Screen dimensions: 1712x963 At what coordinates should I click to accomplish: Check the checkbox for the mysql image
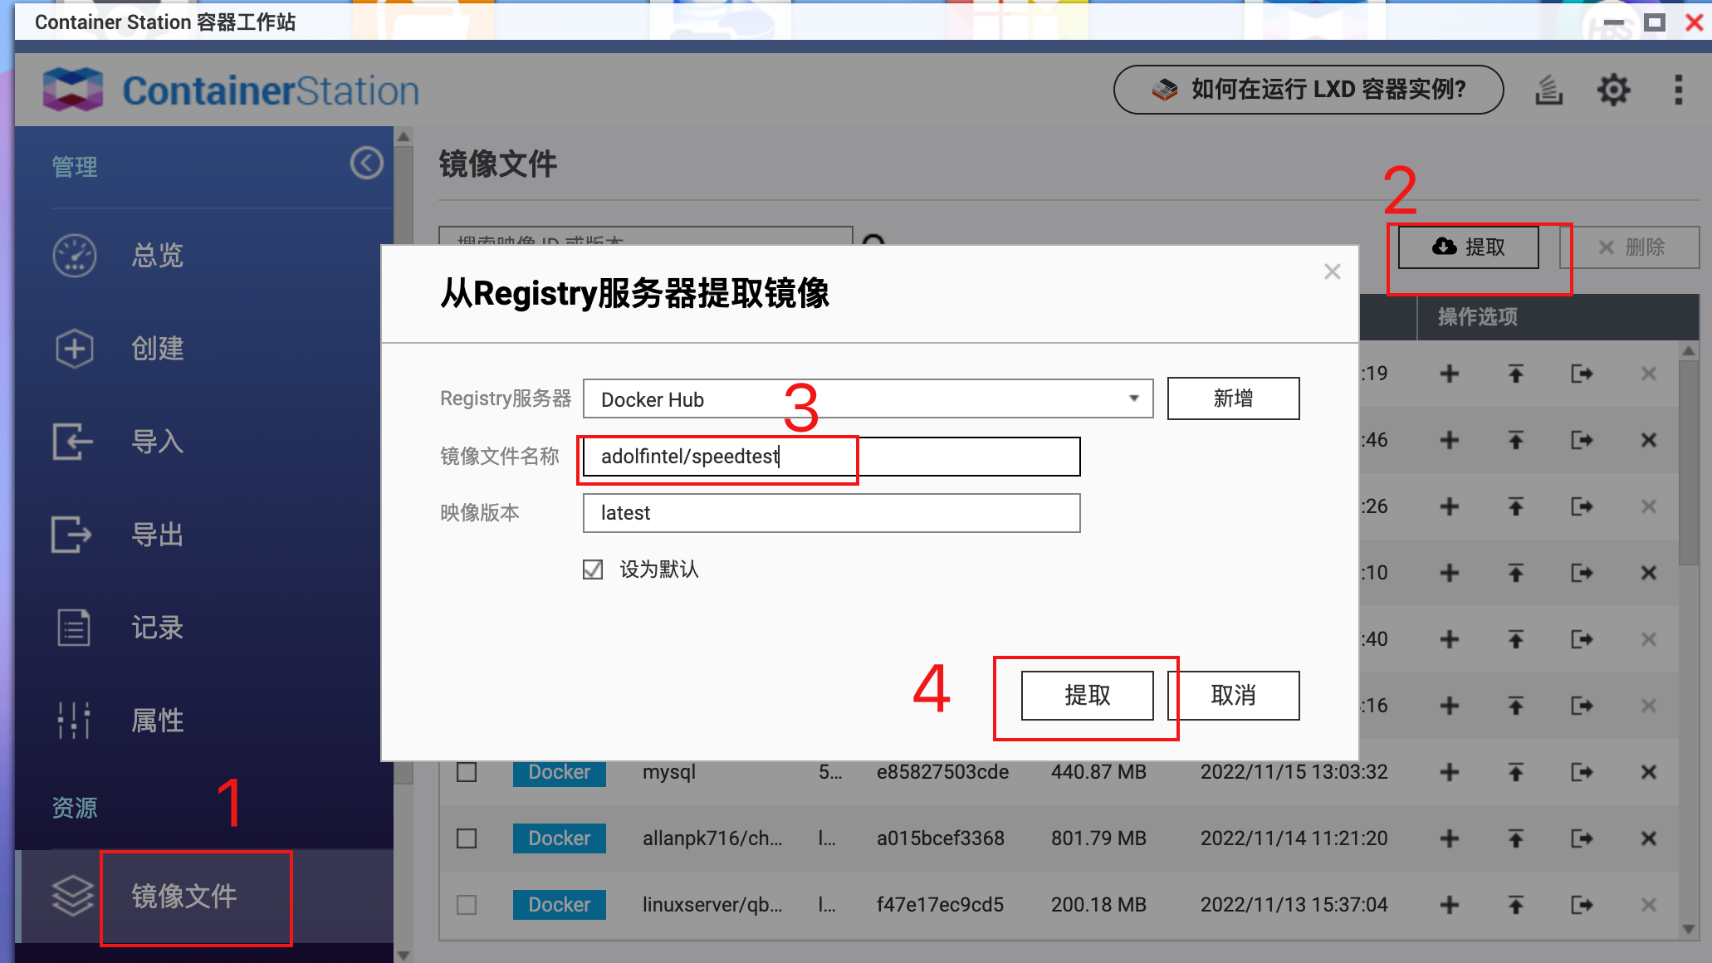tap(466, 772)
